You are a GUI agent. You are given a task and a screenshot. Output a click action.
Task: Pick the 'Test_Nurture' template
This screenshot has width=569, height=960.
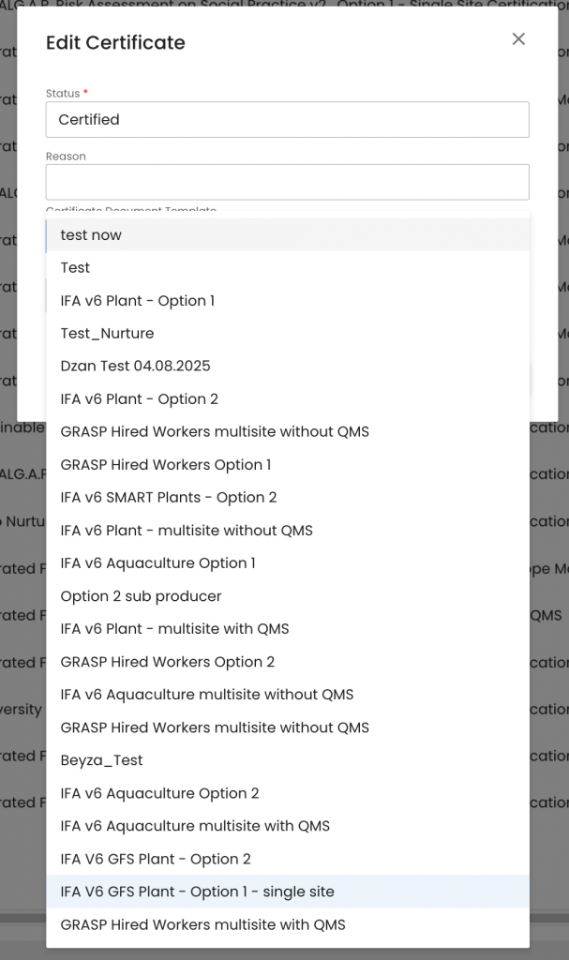point(107,334)
